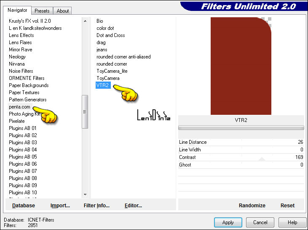Select the ToyCamera_lite filter

(x=112, y=71)
